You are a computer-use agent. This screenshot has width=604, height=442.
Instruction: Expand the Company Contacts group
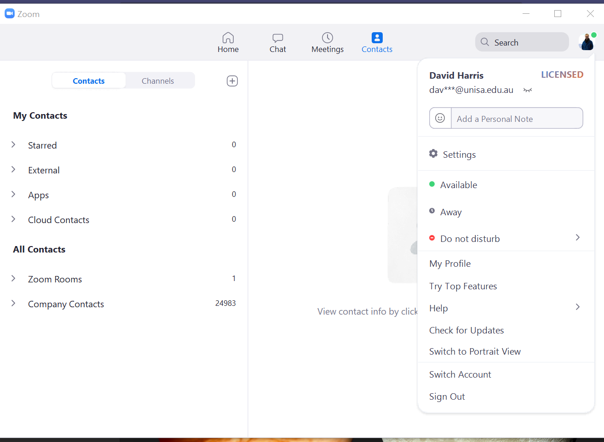coord(13,304)
